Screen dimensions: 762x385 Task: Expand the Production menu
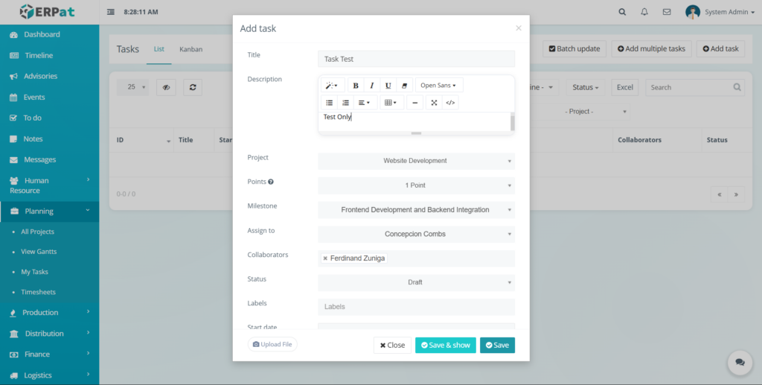pyautogui.click(x=50, y=313)
